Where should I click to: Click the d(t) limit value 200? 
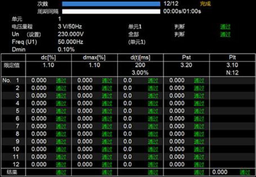pyautogui.click(x=141, y=66)
